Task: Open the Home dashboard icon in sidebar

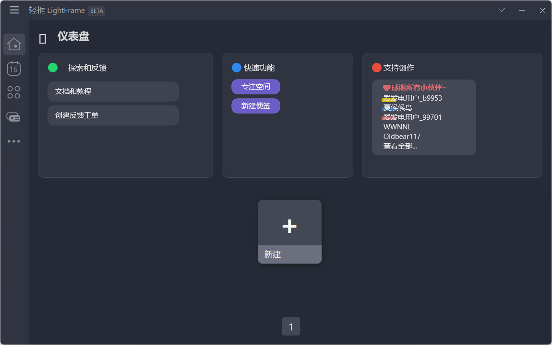Action: pos(14,44)
